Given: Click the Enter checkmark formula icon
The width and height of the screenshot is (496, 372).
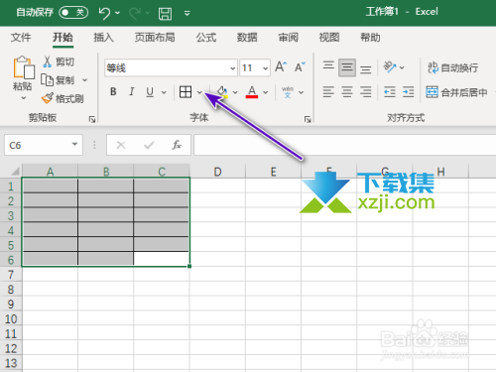Looking at the screenshot, I should (149, 145).
